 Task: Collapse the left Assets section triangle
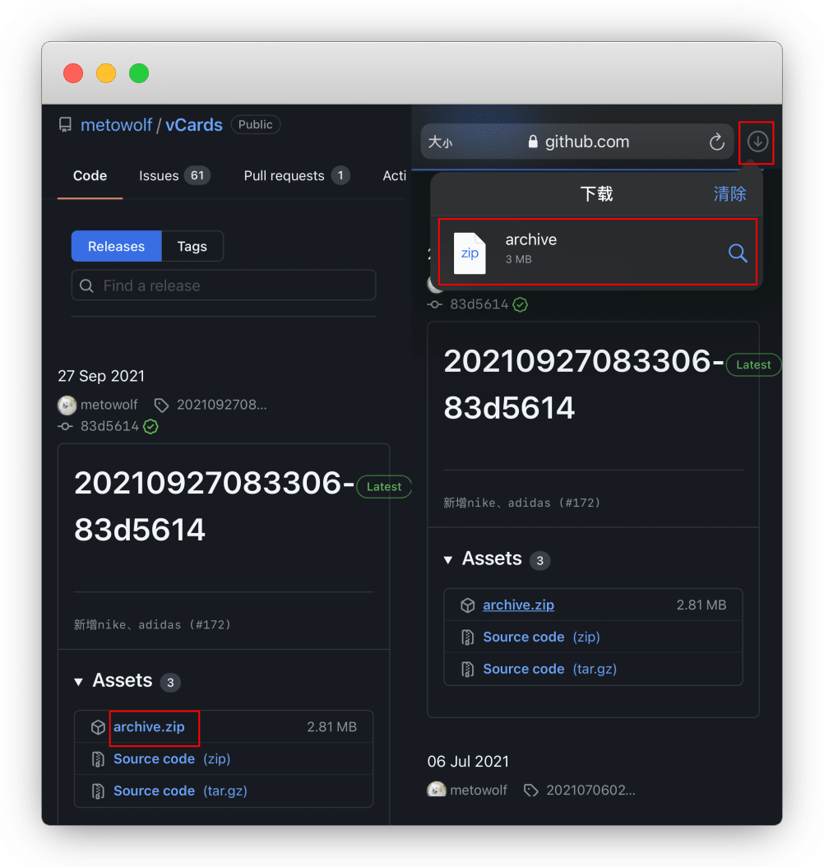click(79, 681)
